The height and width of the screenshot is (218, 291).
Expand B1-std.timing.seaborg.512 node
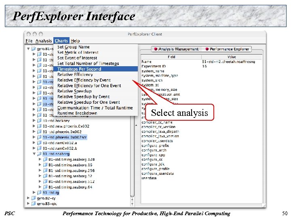(40, 181)
